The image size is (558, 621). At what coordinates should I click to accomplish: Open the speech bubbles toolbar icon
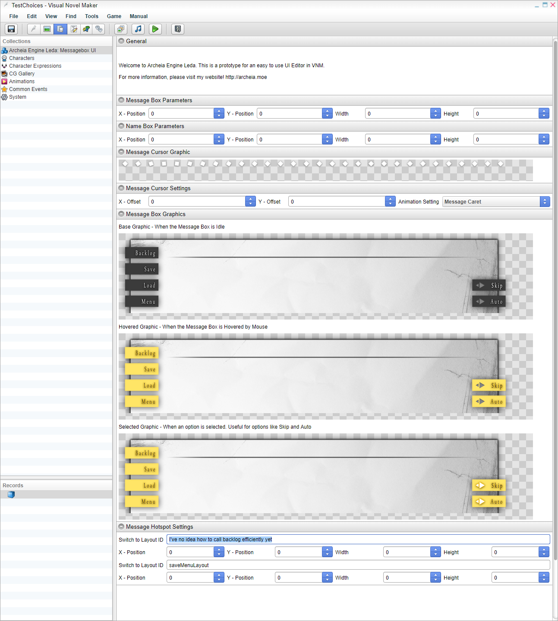tap(99, 29)
